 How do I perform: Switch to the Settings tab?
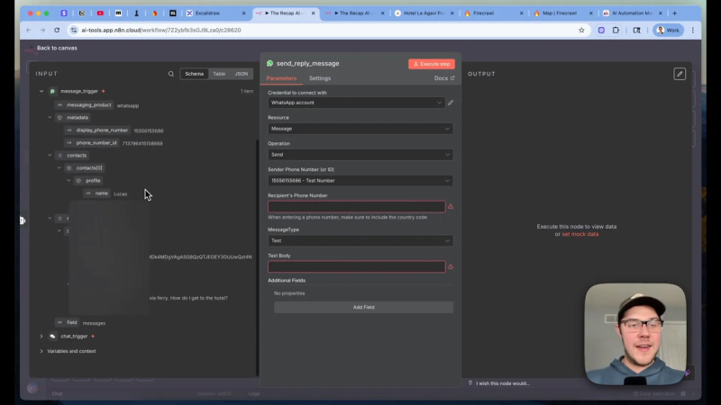pos(320,78)
